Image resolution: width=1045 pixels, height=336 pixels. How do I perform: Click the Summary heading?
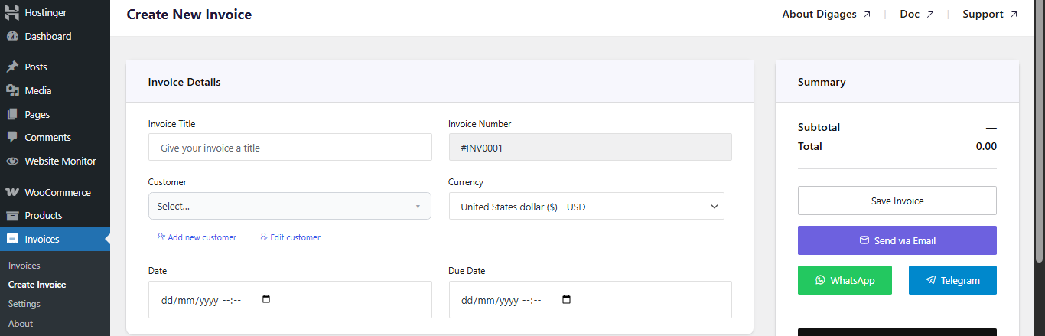pos(822,82)
